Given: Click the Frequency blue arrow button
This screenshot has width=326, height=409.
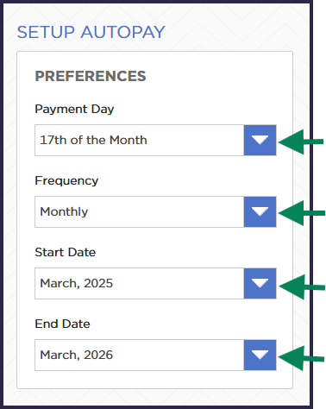Looking at the screenshot, I should tap(260, 211).
